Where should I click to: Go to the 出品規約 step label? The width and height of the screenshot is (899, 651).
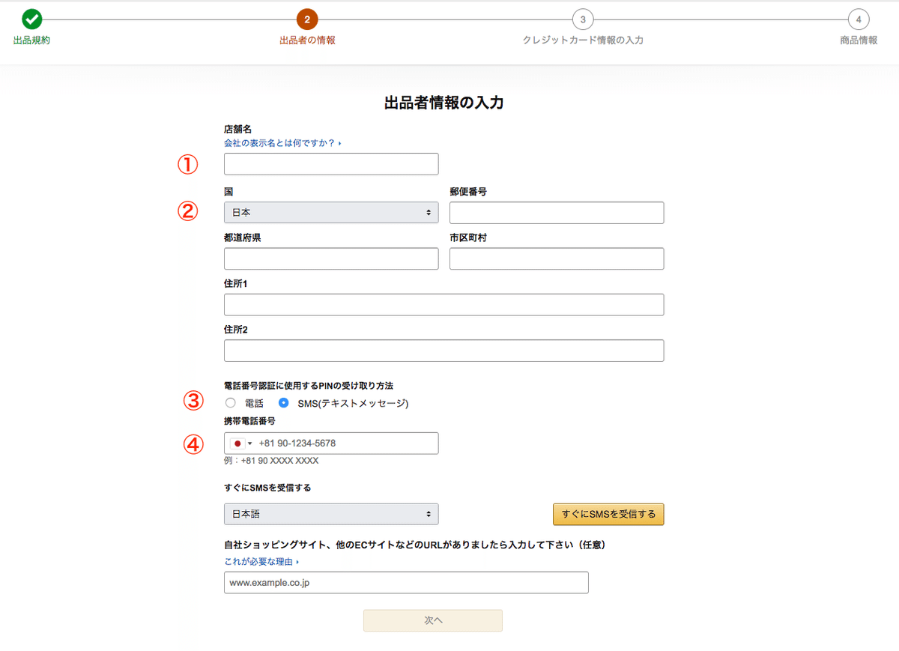coord(31,40)
